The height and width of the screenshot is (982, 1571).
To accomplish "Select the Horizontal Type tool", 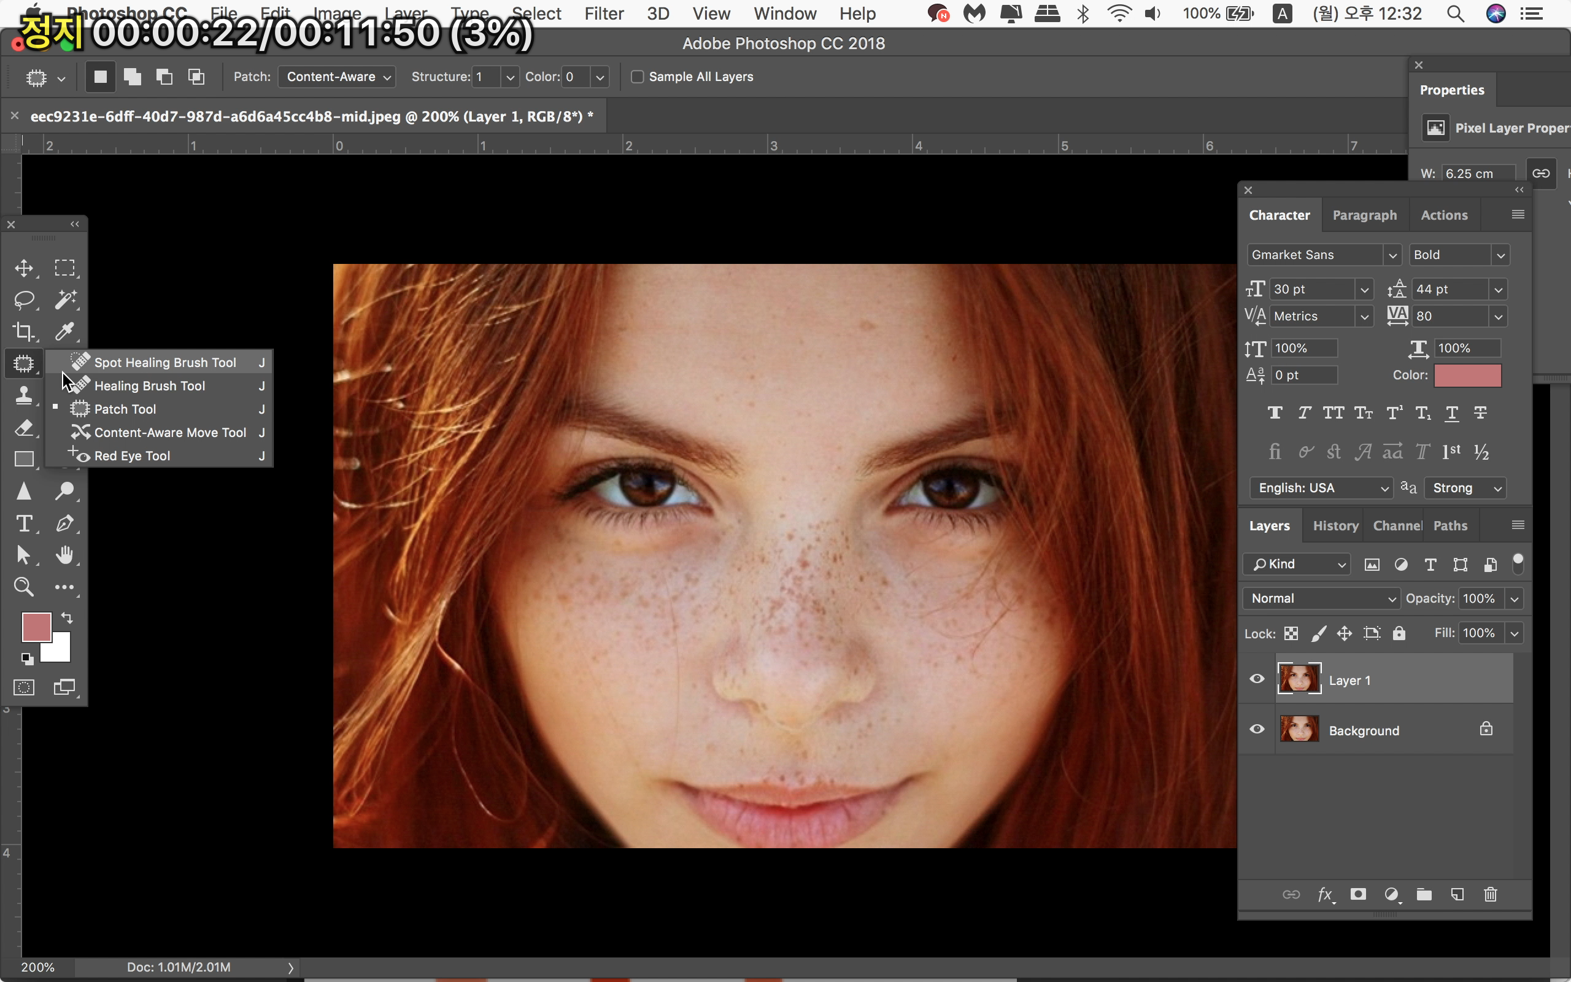I will [x=24, y=524].
